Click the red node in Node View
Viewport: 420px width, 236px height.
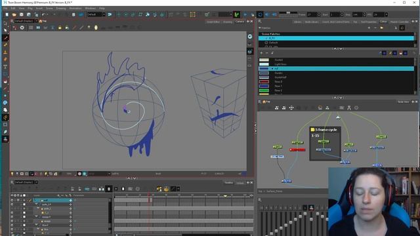(x=297, y=150)
